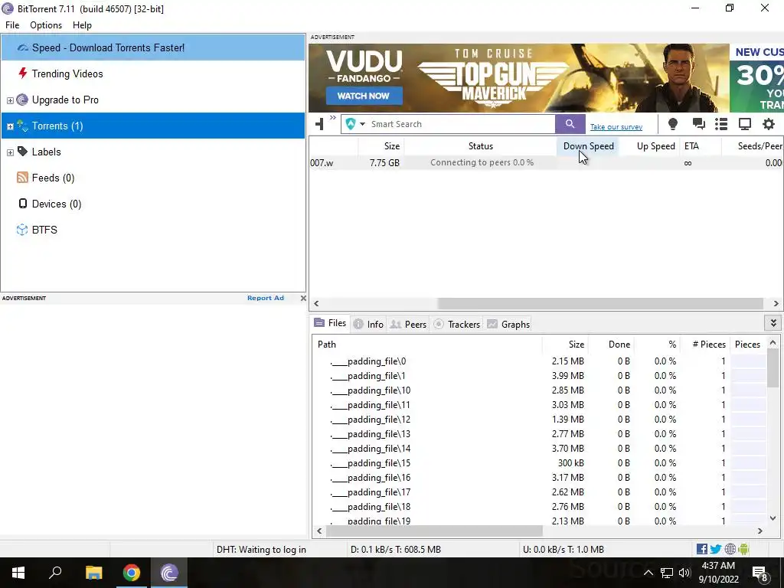Switch to the Files tab
Screen dimensions: 784x588
[330, 323]
